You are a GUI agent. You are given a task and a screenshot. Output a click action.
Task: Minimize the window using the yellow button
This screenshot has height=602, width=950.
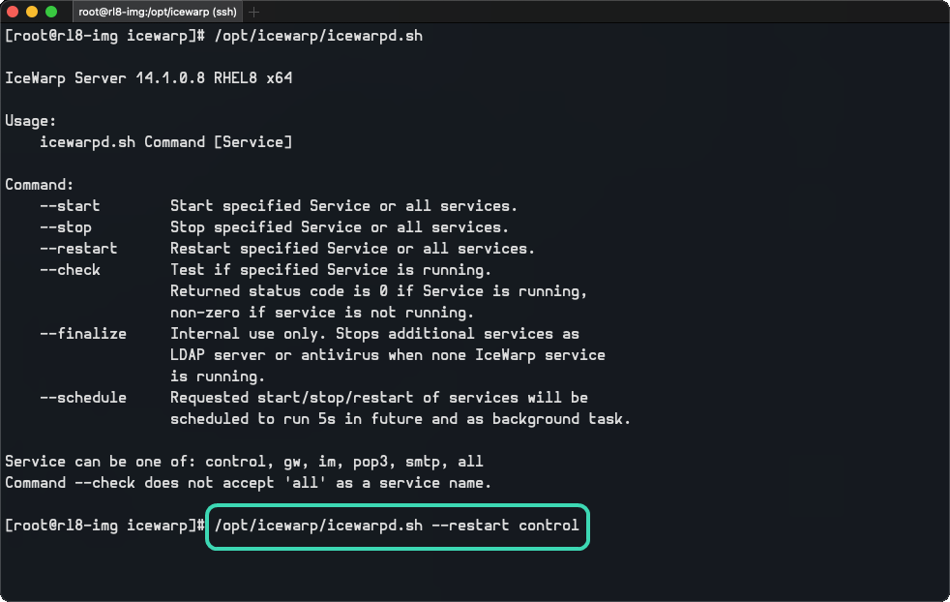[32, 12]
